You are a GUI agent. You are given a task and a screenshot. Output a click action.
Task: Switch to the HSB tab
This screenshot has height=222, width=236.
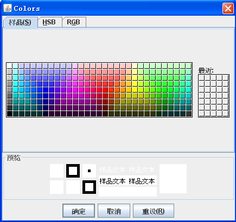pos(49,22)
